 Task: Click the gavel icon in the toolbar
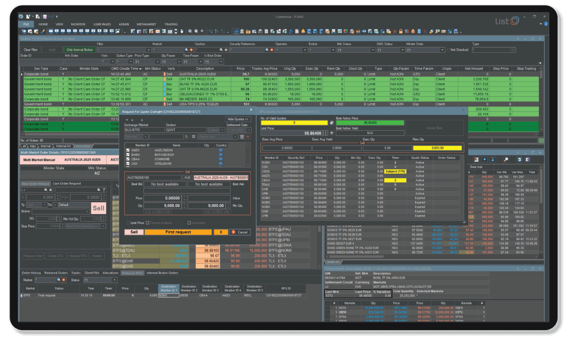(290, 31)
